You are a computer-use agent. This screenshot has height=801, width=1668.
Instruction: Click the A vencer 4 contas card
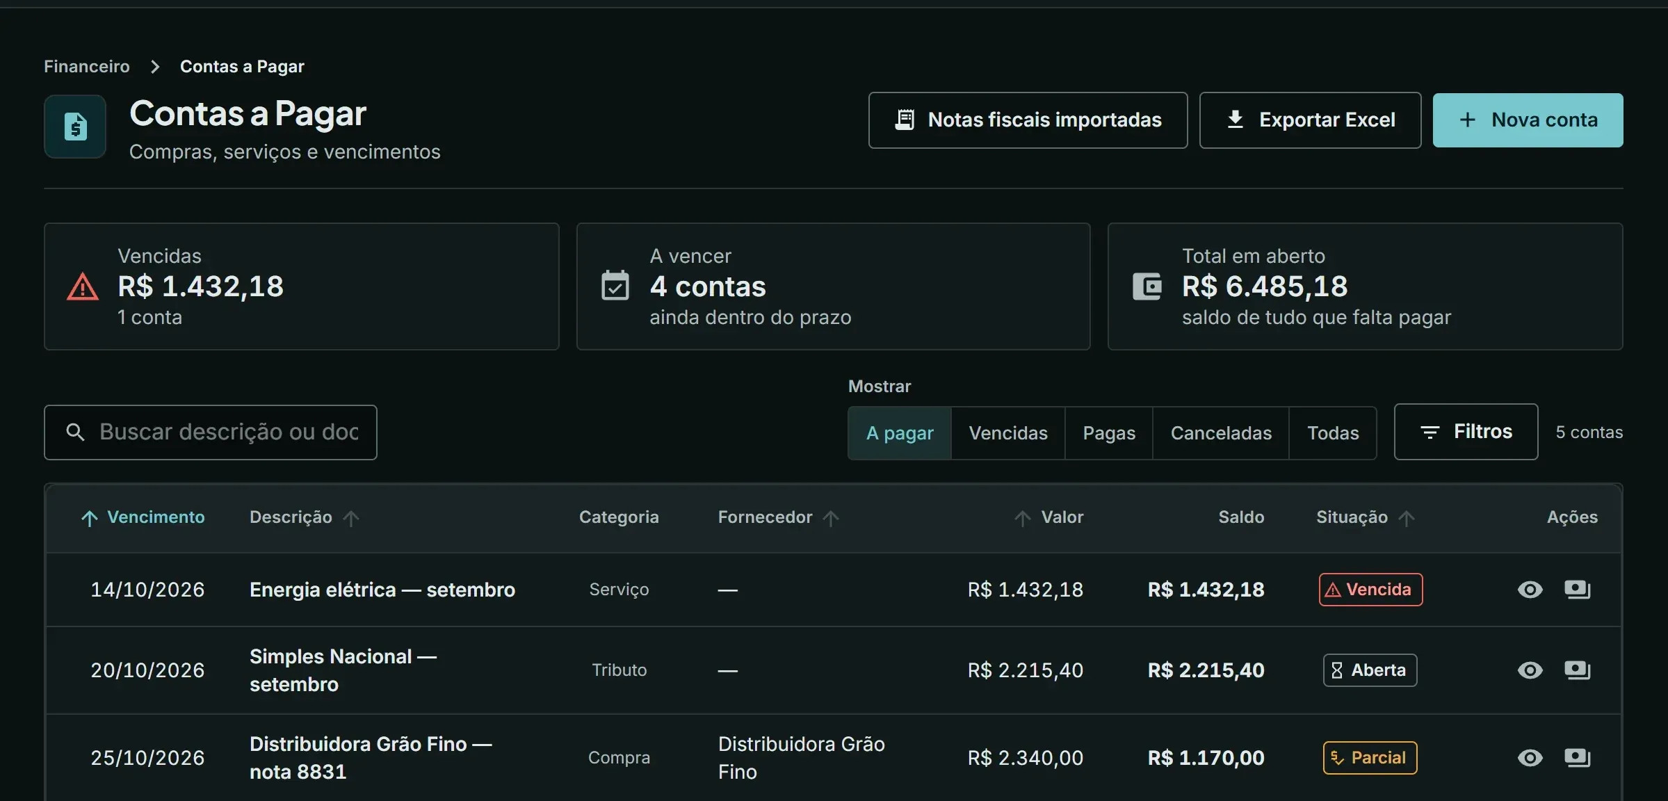[x=833, y=286]
